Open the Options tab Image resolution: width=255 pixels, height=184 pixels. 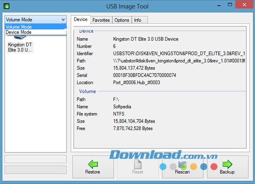122,20
